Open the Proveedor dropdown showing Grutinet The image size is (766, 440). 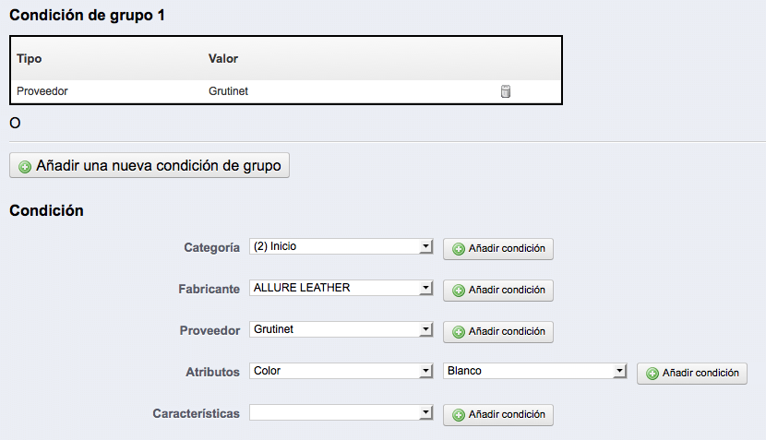341,329
